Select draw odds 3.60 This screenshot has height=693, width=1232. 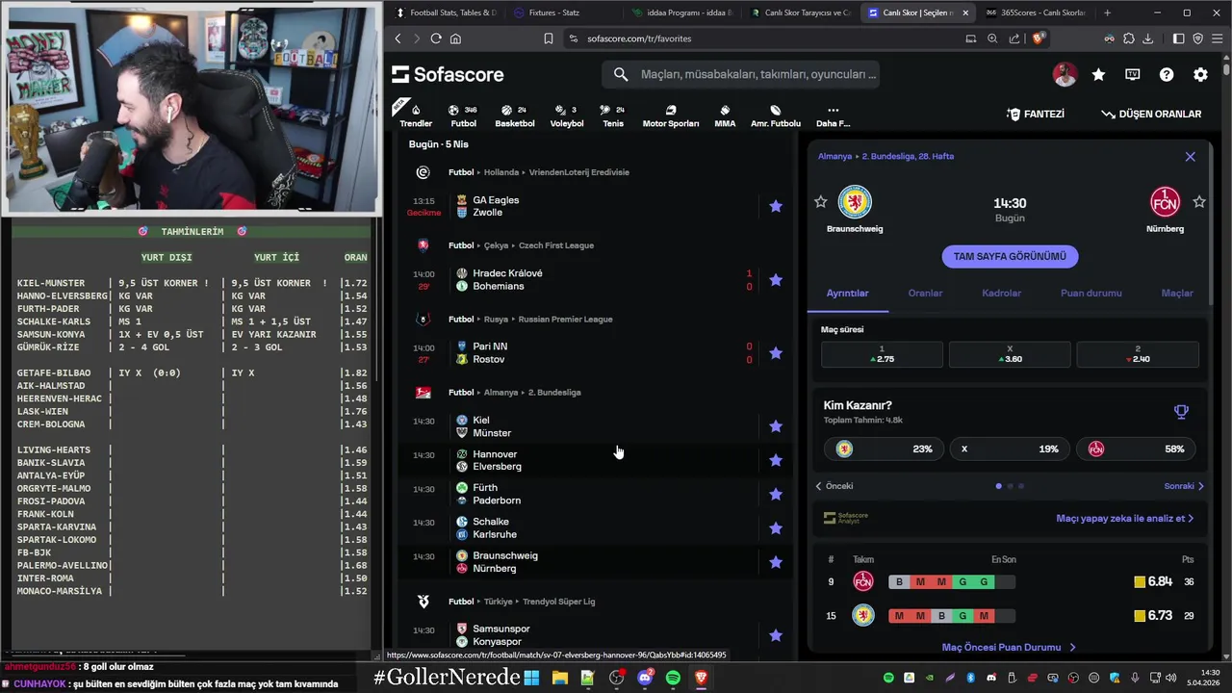tap(1010, 354)
